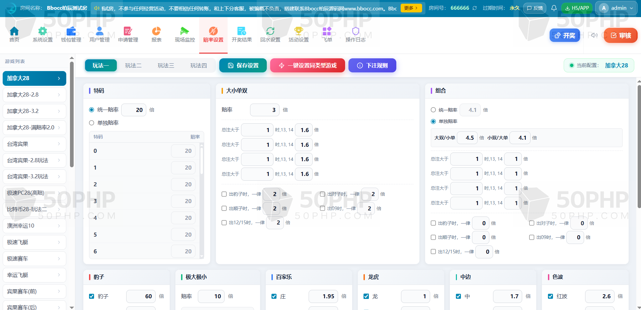The image size is (641, 310).
Task: Switch to the 玩法四 tab
Action: 198,65
